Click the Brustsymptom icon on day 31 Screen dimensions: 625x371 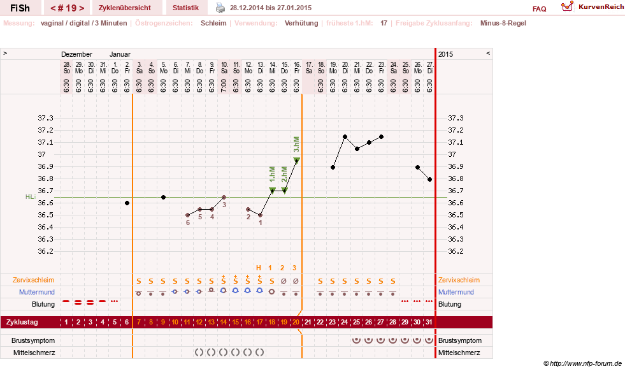coord(429,340)
